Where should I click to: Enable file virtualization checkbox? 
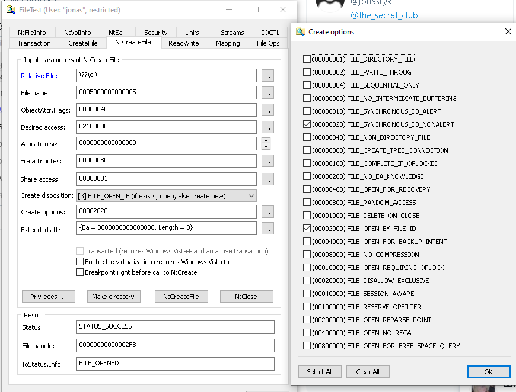pyautogui.click(x=79, y=262)
